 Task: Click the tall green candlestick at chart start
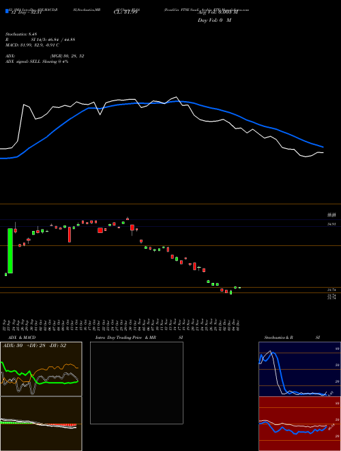pos(10,251)
